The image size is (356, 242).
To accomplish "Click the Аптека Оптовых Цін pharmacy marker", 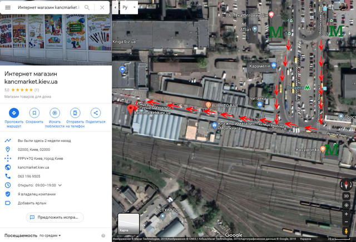I will 271,14.
